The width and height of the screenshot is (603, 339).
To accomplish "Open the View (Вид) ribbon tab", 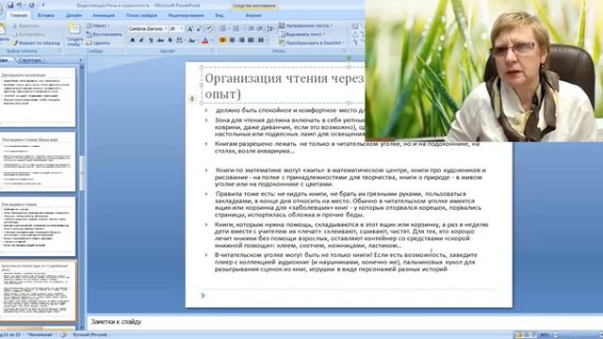I will (220, 15).
